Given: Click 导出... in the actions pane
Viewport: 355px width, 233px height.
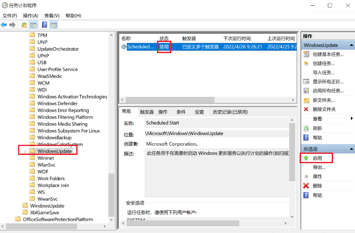Looking at the screenshot, I should coord(319,167).
